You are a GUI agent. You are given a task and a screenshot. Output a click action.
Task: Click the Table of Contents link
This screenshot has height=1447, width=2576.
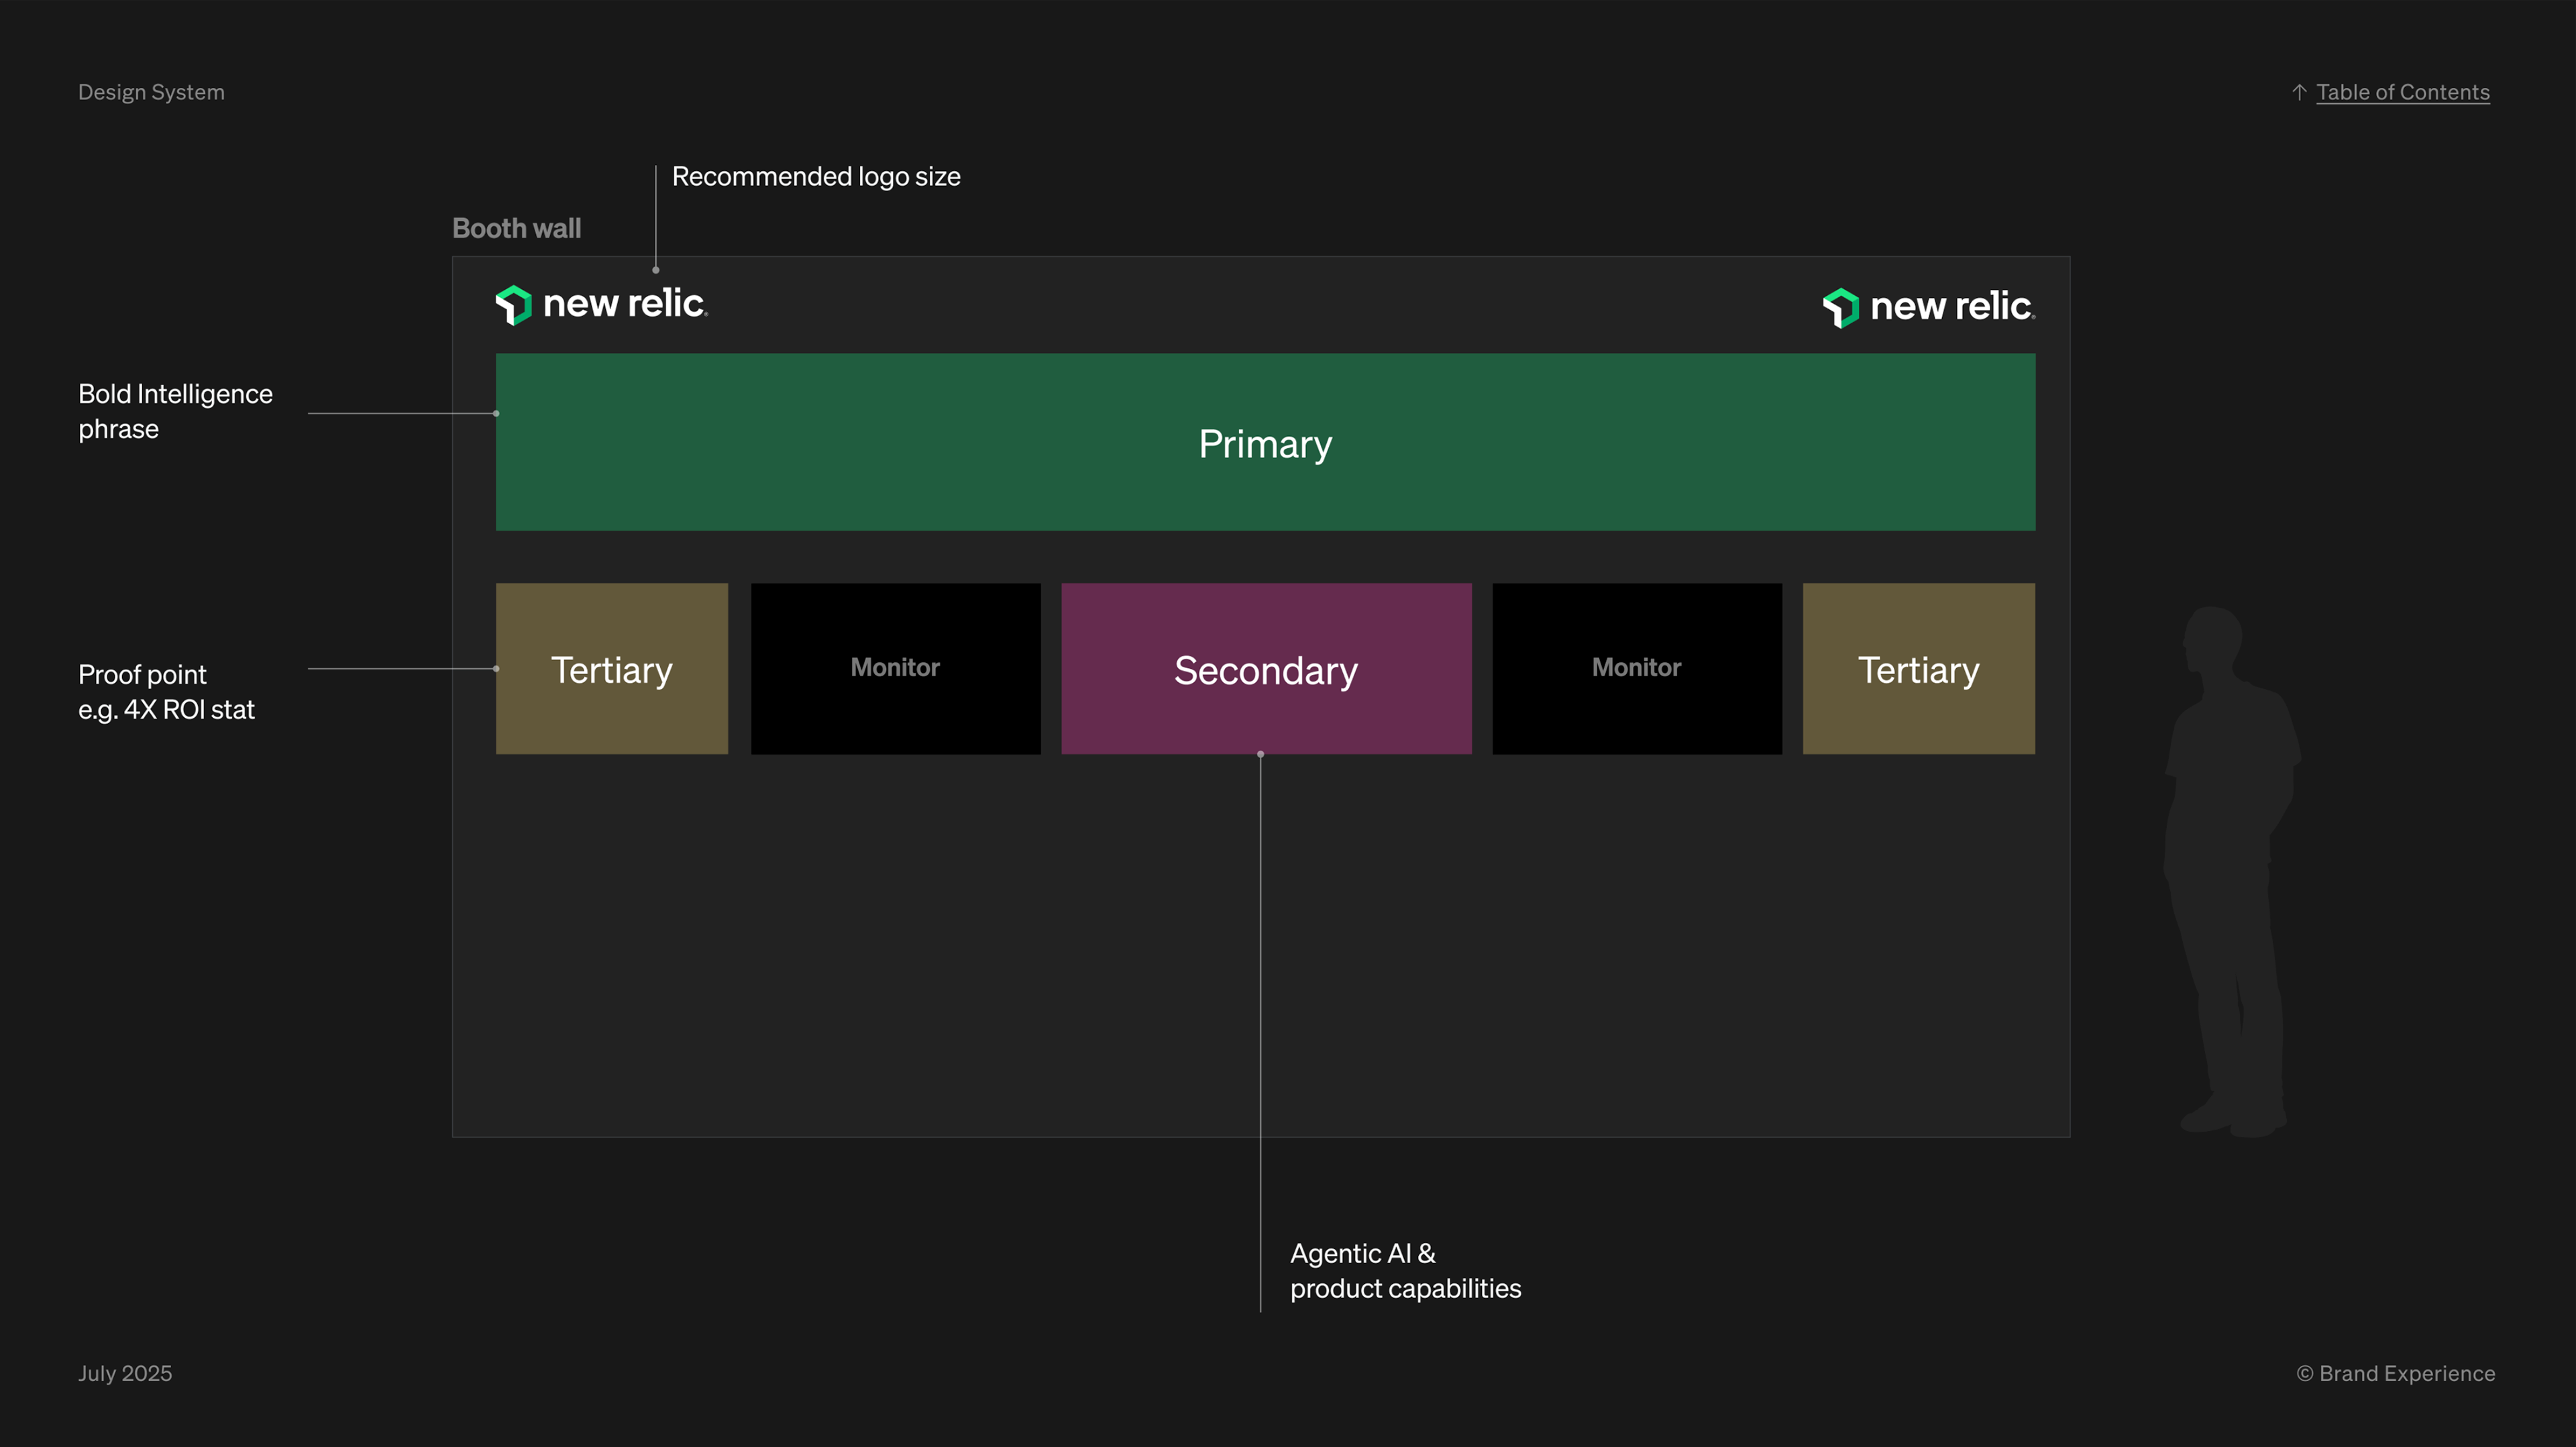click(x=2402, y=92)
